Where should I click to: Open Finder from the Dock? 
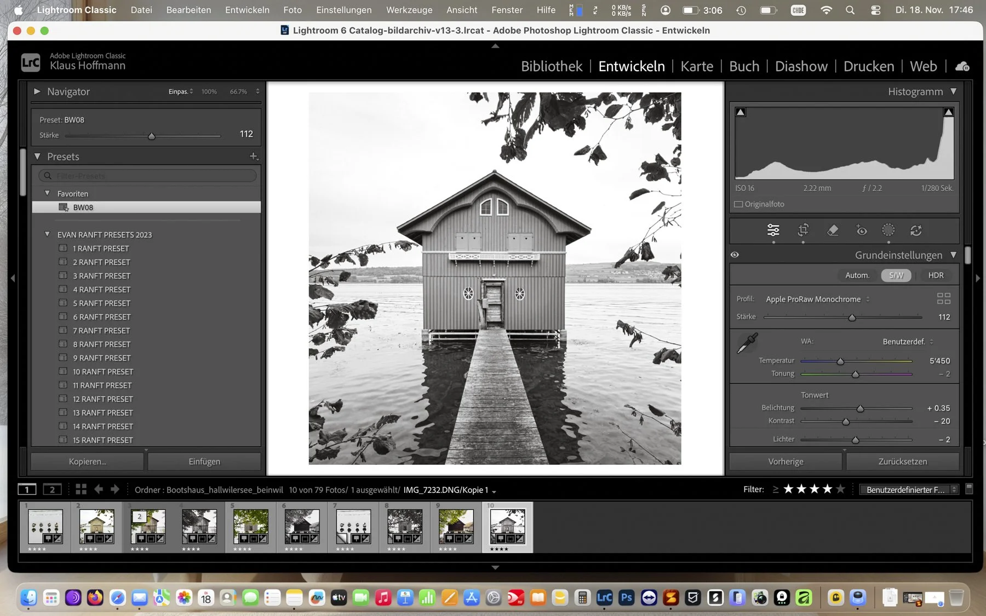28,598
